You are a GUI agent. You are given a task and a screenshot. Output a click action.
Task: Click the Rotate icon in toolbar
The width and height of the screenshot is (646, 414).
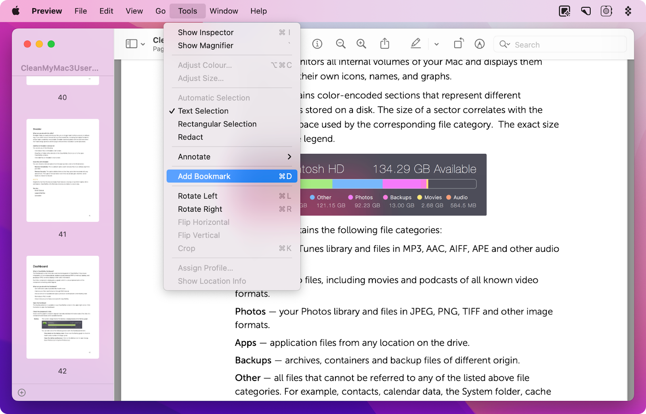click(x=459, y=44)
